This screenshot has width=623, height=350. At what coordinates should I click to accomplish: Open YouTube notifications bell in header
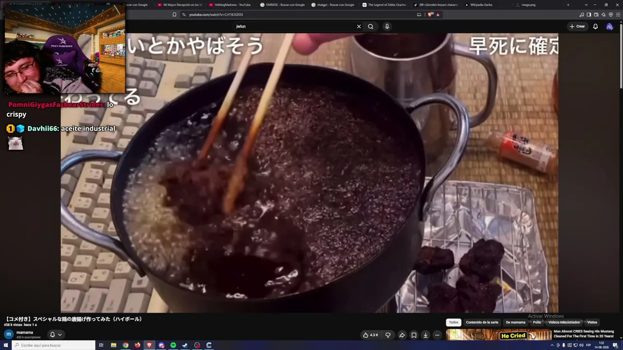pyautogui.click(x=595, y=26)
